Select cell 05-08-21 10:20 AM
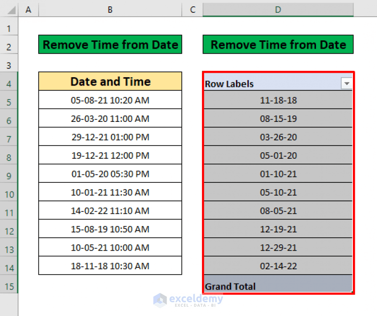 tap(110, 100)
